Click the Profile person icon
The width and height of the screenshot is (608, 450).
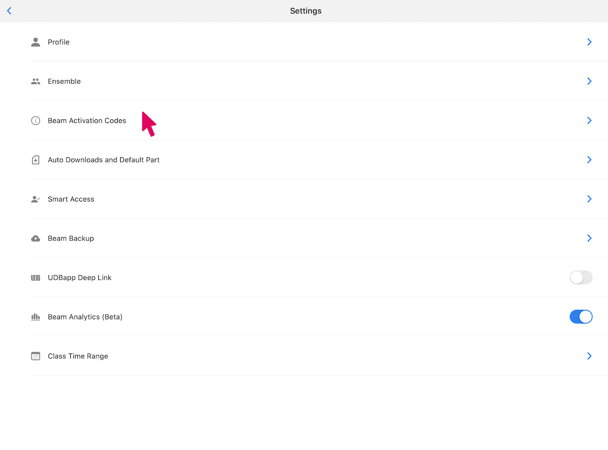tap(36, 42)
